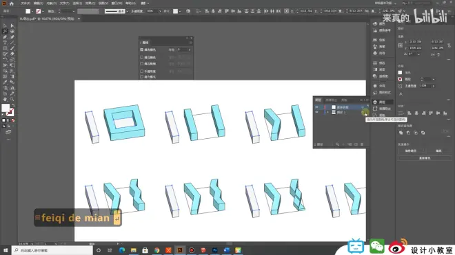Open the 颜色 (Color) panel icon
The image size is (455, 255).
pos(375,24)
